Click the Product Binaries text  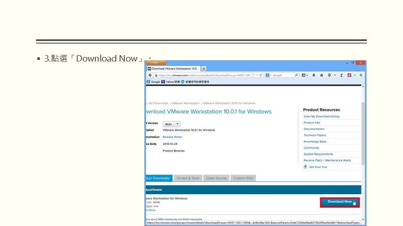173,151
